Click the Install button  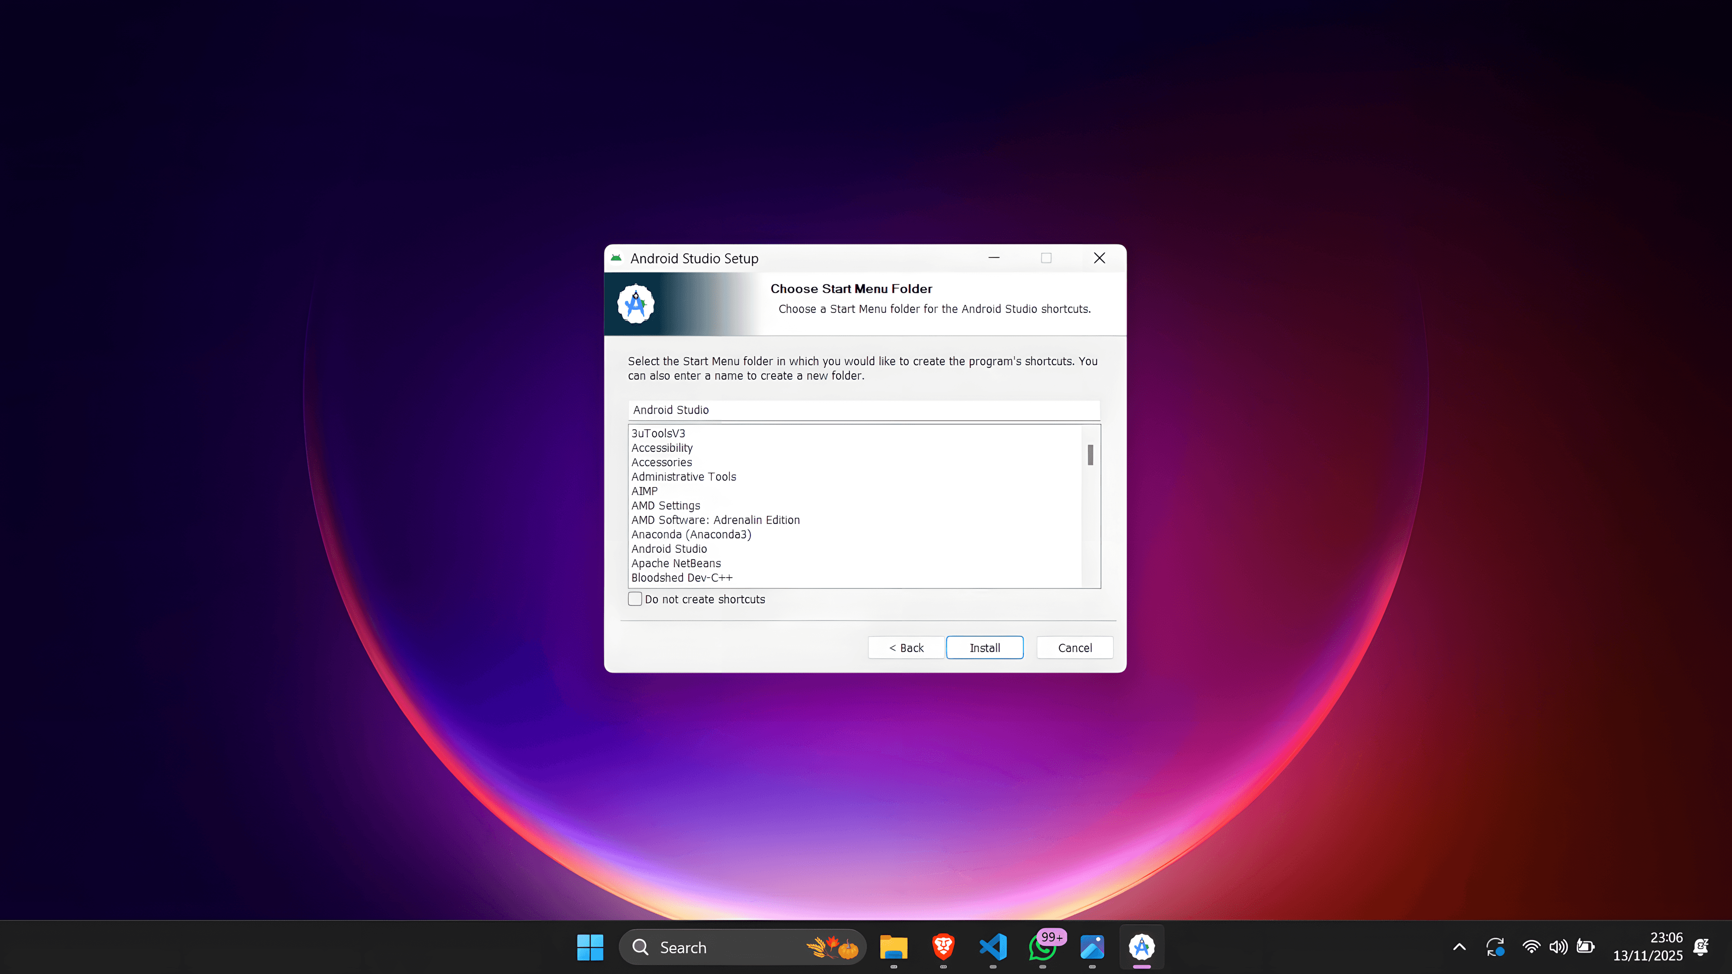pyautogui.click(x=984, y=648)
